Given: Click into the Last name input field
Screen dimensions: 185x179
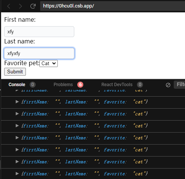Looking at the screenshot, I should 39,53.
